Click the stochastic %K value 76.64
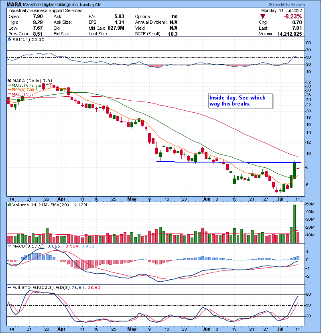The image size is (321, 333). click(78, 287)
